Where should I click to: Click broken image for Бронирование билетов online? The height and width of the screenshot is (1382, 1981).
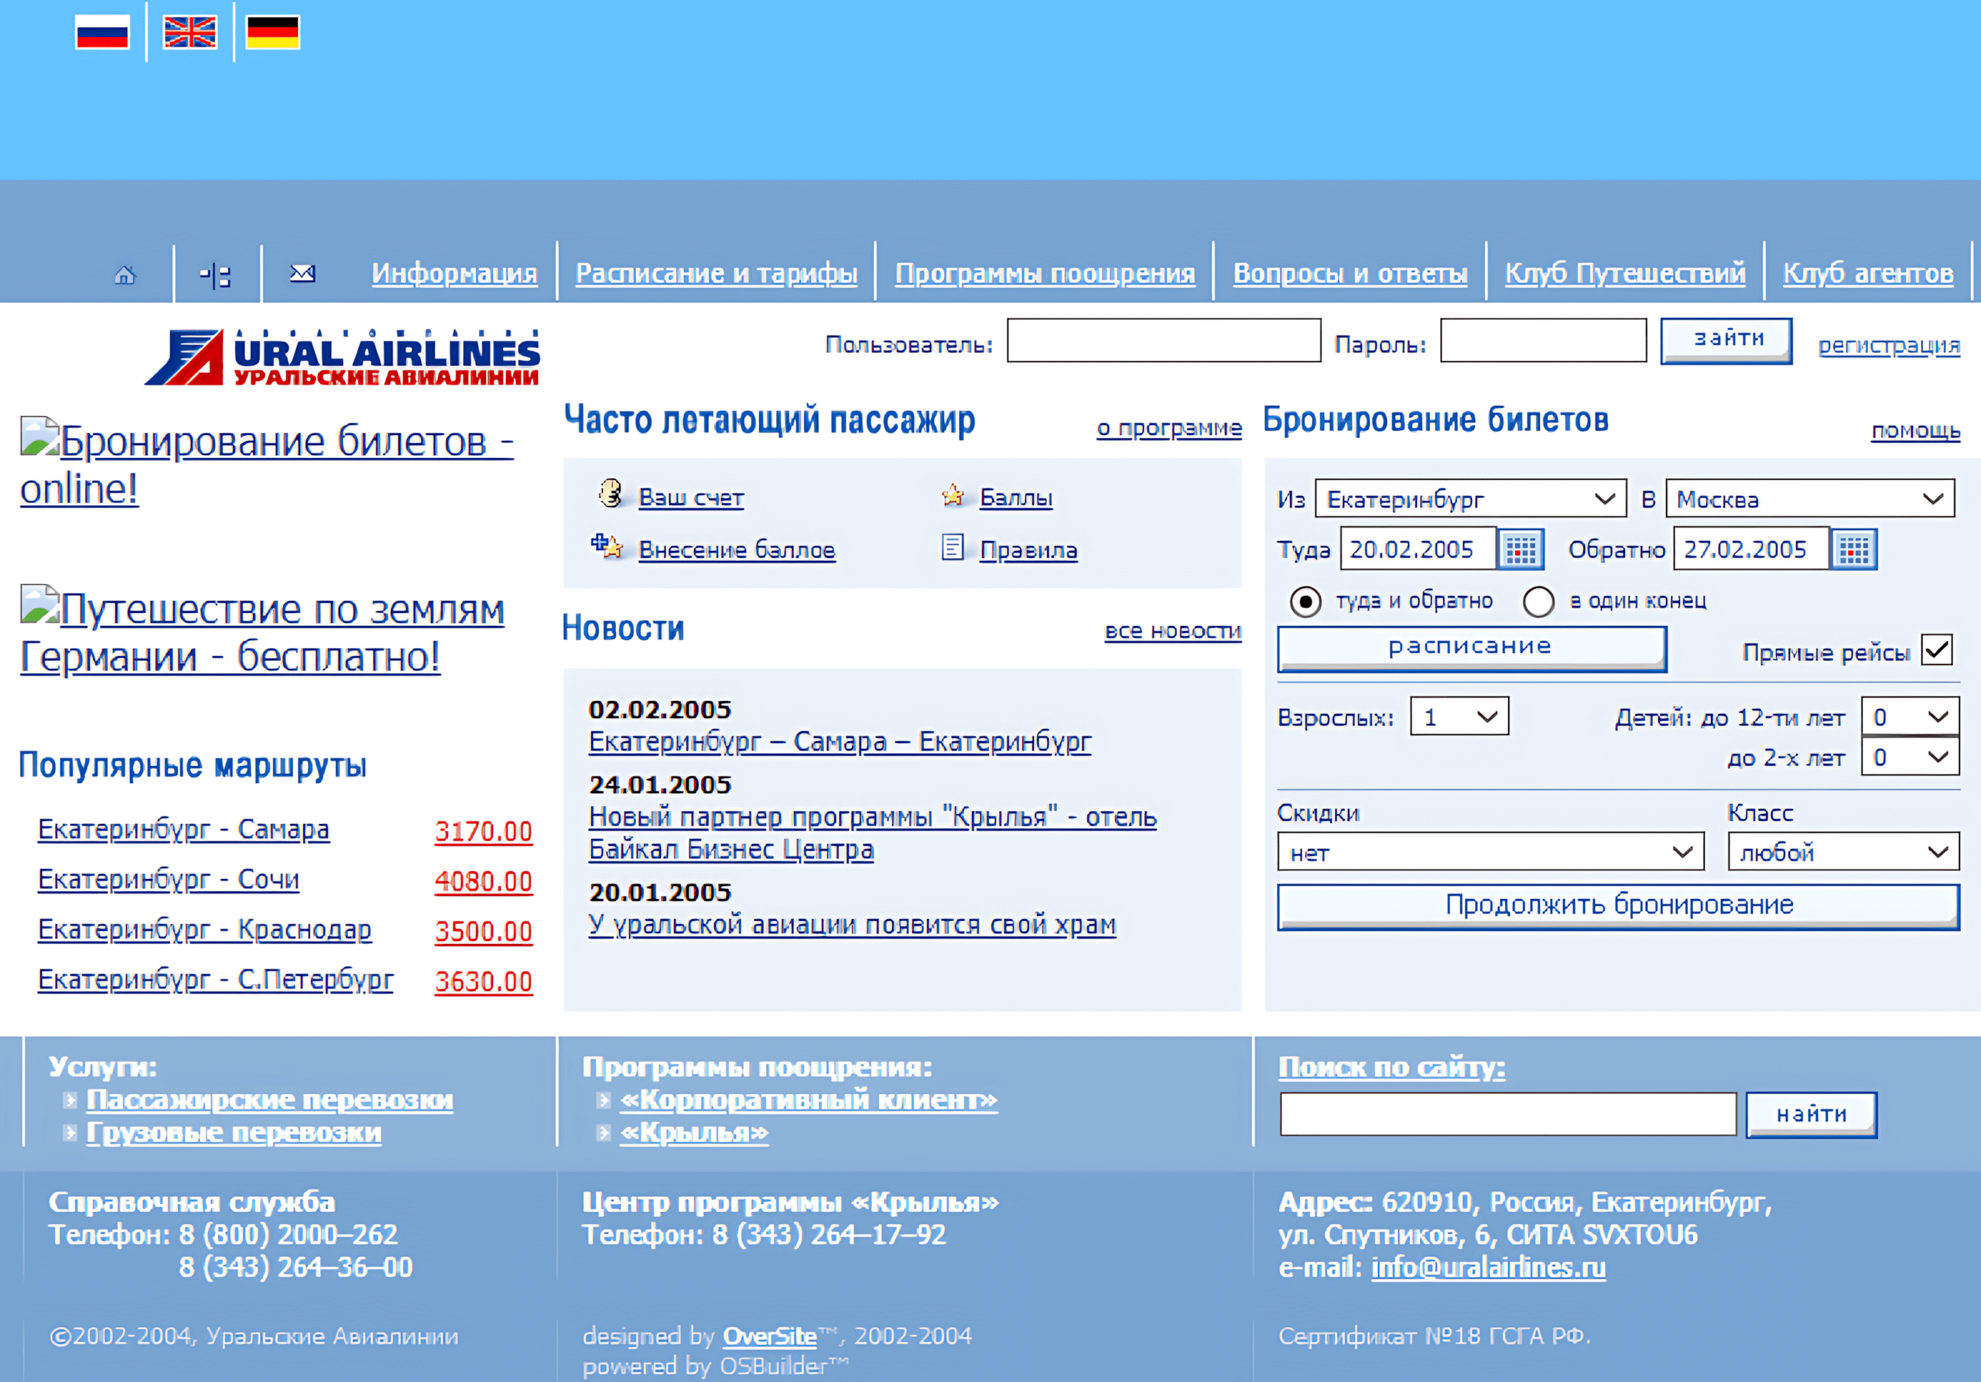[39, 436]
